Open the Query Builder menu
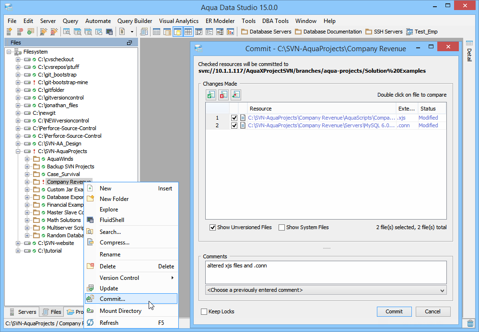This screenshot has width=479, height=332. (x=135, y=21)
